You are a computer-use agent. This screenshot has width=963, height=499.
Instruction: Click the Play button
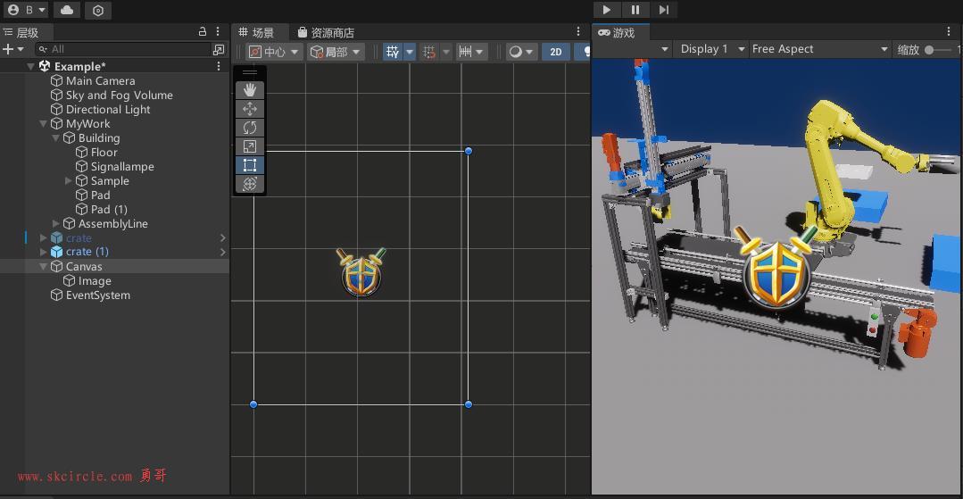[x=607, y=10]
